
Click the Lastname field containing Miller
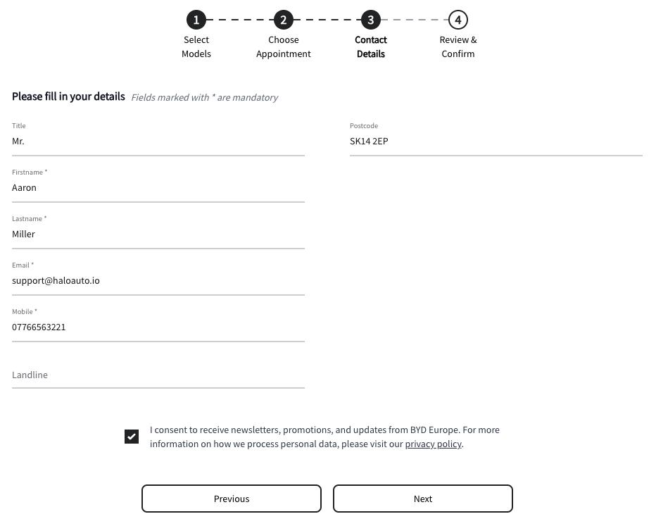(x=158, y=234)
